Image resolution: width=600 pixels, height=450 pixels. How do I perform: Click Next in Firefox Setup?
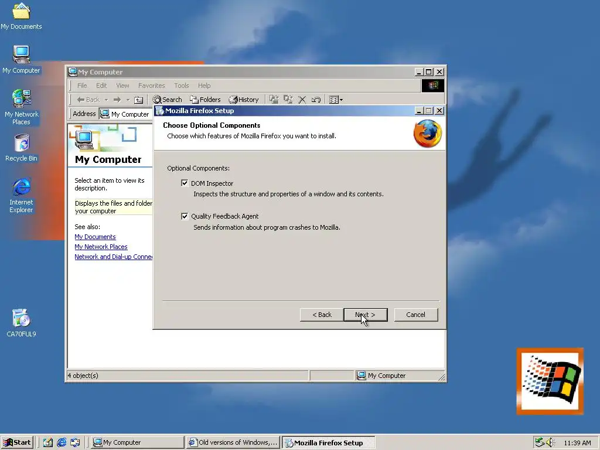click(x=366, y=315)
